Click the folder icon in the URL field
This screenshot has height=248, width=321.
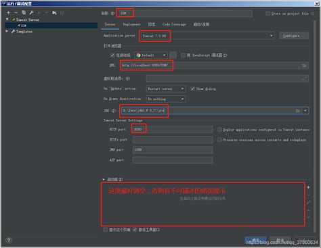[x=304, y=66]
